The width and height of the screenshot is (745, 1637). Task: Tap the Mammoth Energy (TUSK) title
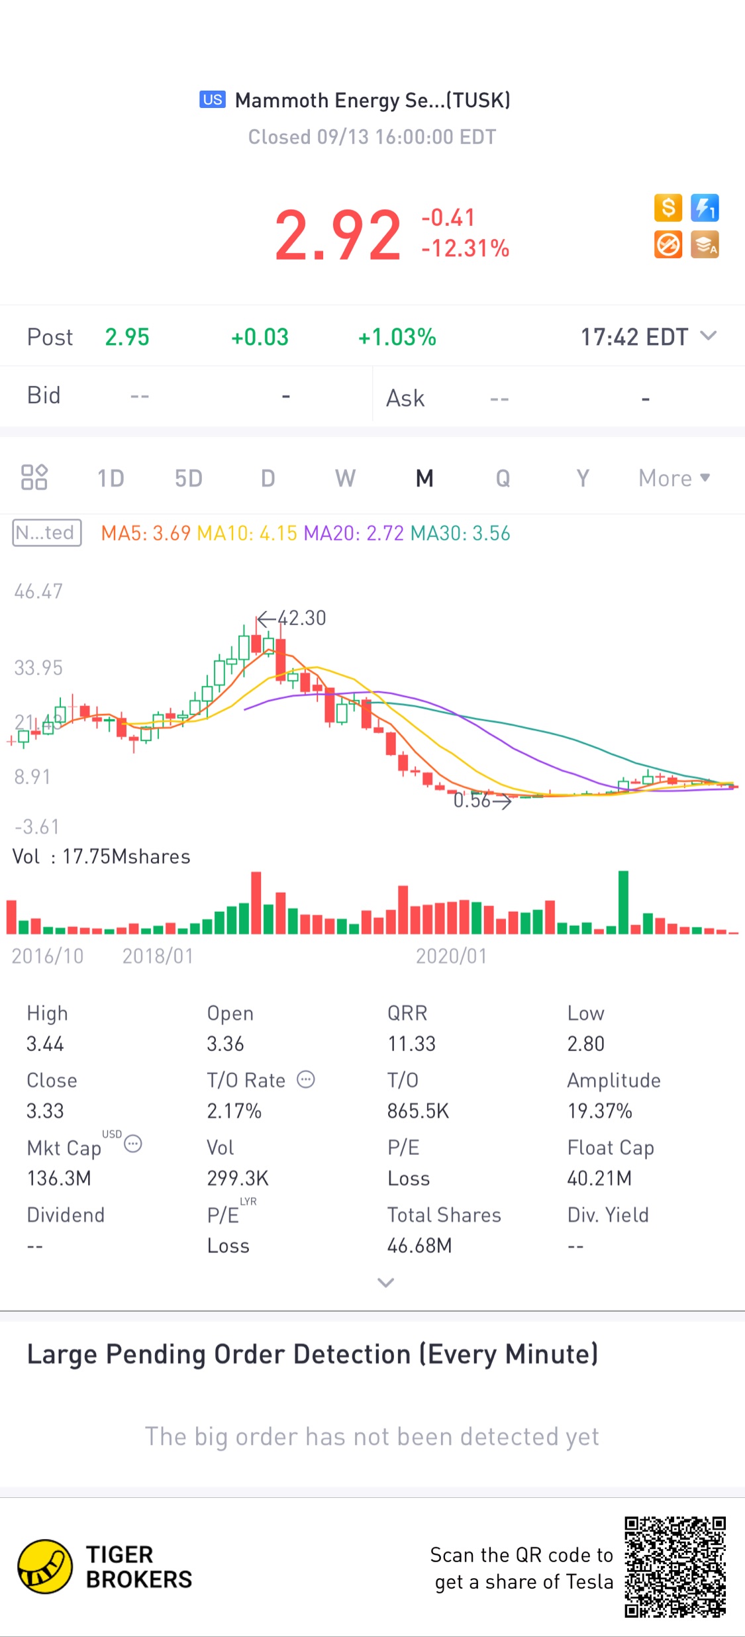[x=372, y=100]
